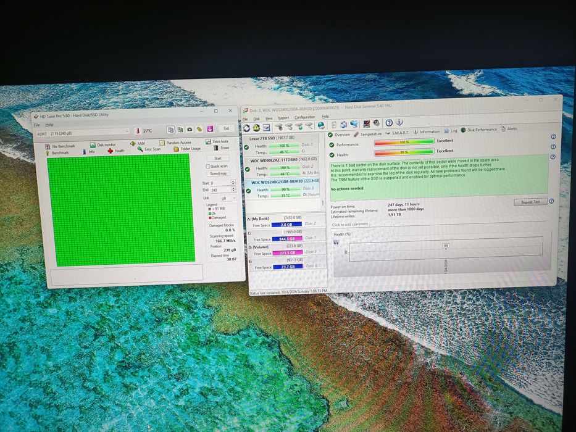This screenshot has height=432, width=576.
Task: Open the Health tab in HD Tune
Action: tap(116, 151)
